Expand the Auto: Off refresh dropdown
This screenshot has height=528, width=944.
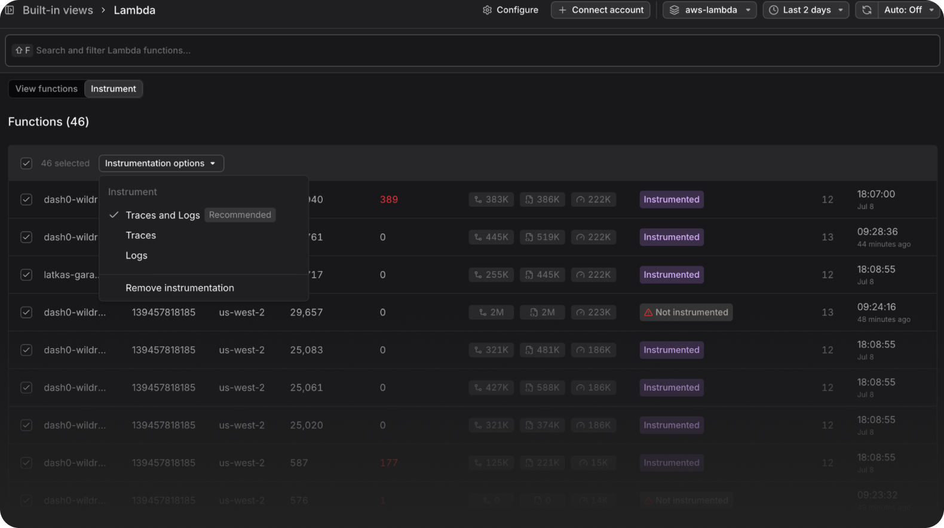click(x=909, y=10)
